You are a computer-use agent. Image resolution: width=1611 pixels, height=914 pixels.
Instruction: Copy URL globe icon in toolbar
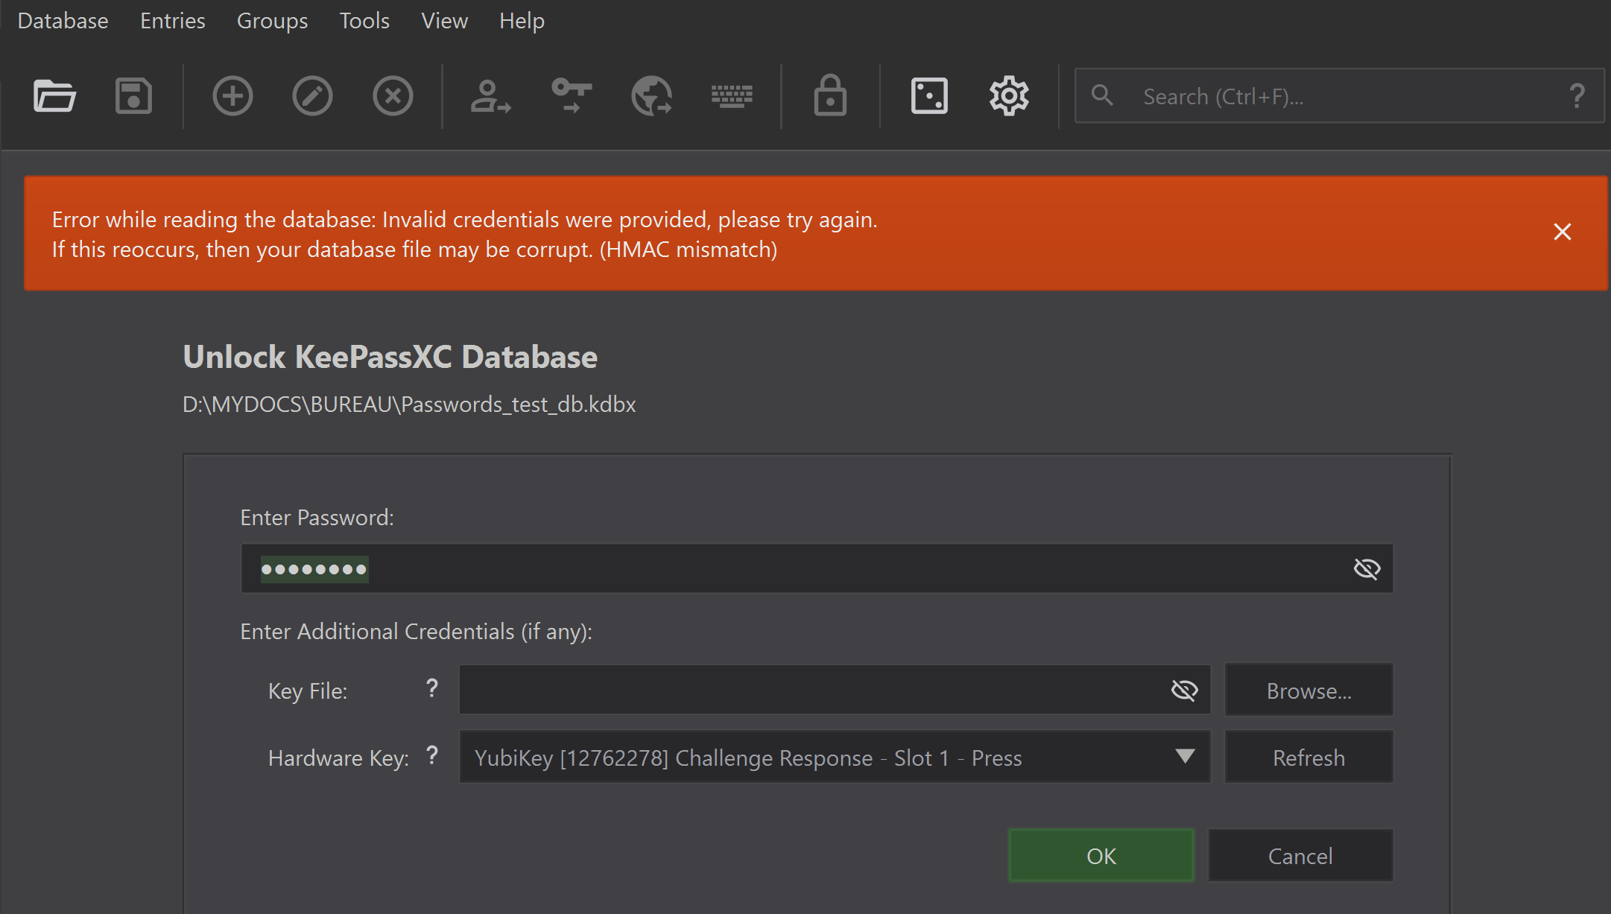pos(652,96)
